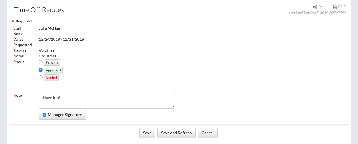Click the requested dates 12/24/2019 - 12/31/2019
Screen dimensions: 358x144
pyautogui.click(x=62, y=39)
